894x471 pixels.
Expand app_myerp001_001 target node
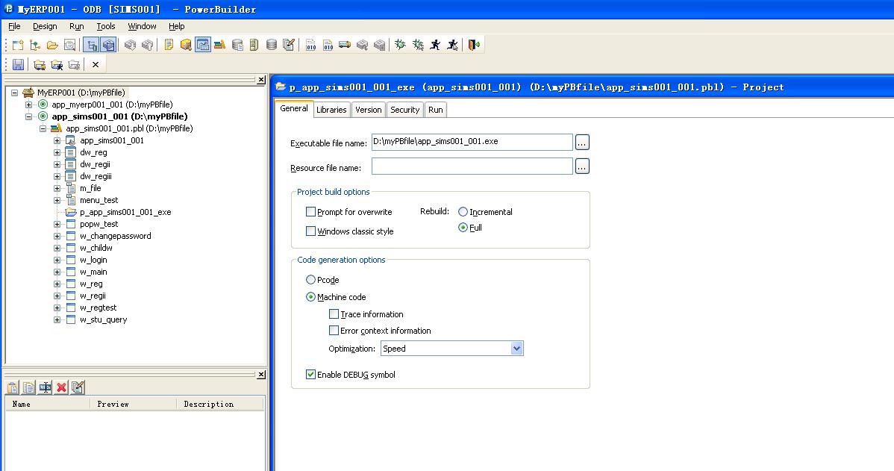click(x=28, y=105)
